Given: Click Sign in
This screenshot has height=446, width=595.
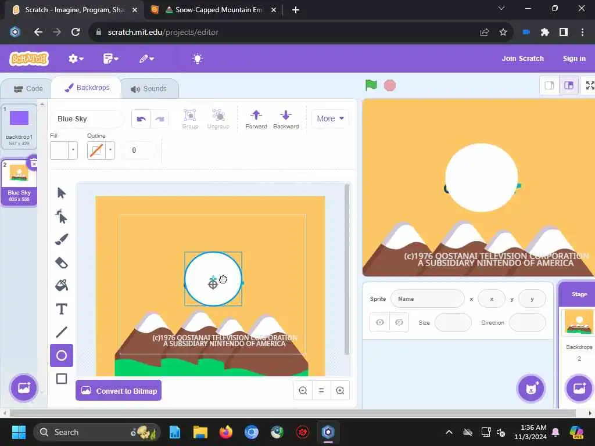Looking at the screenshot, I should [x=574, y=59].
